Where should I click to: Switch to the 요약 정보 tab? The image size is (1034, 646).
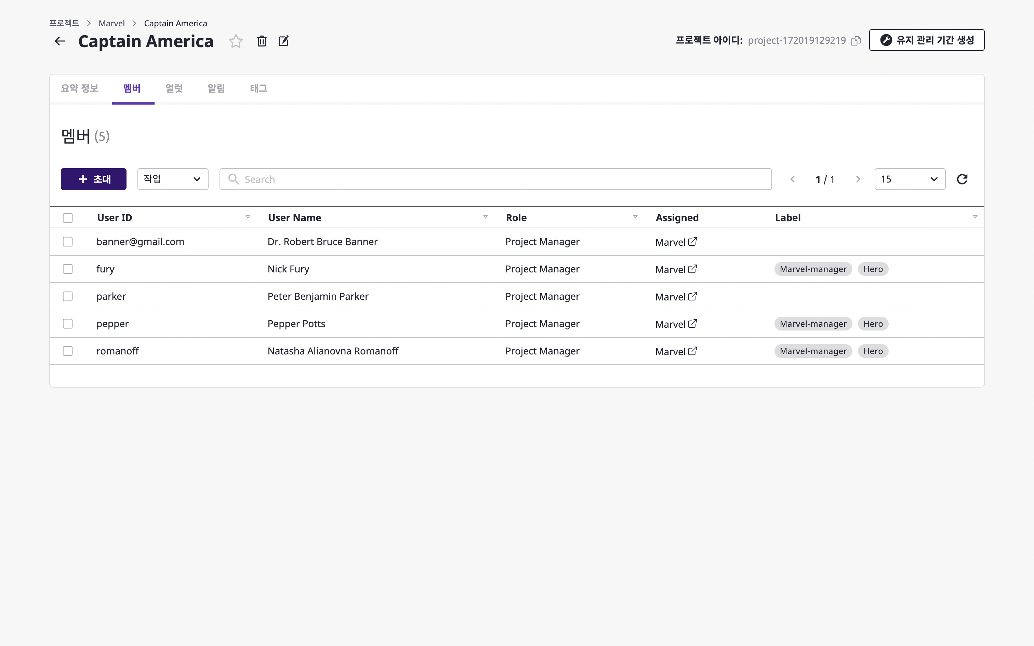tap(79, 89)
